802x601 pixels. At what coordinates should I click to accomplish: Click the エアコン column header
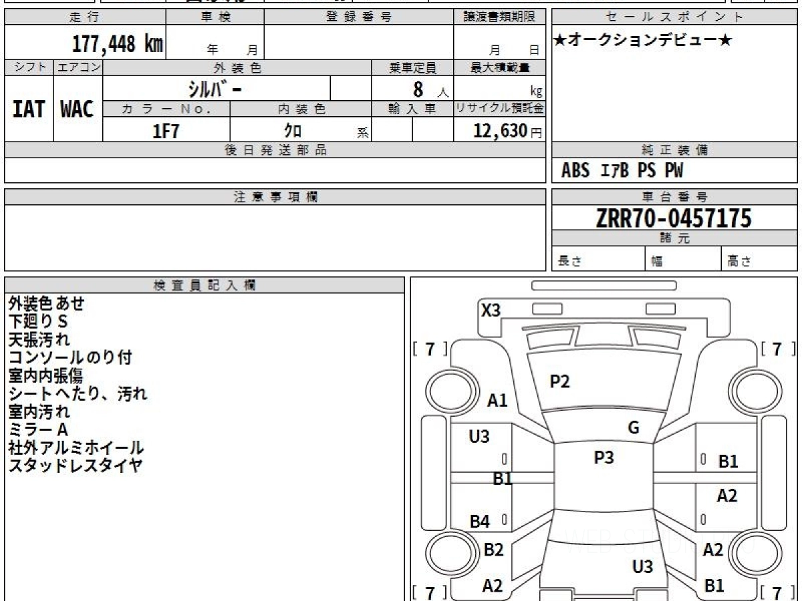pyautogui.click(x=78, y=67)
